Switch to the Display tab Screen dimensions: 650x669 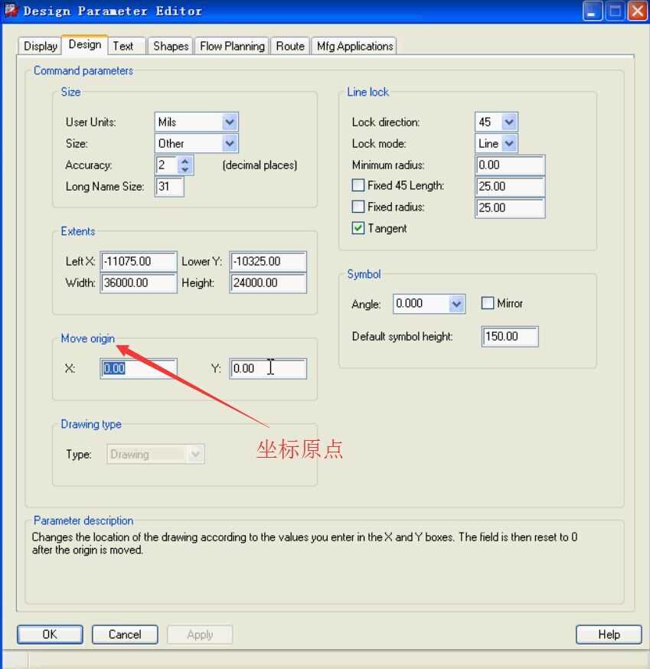click(40, 46)
